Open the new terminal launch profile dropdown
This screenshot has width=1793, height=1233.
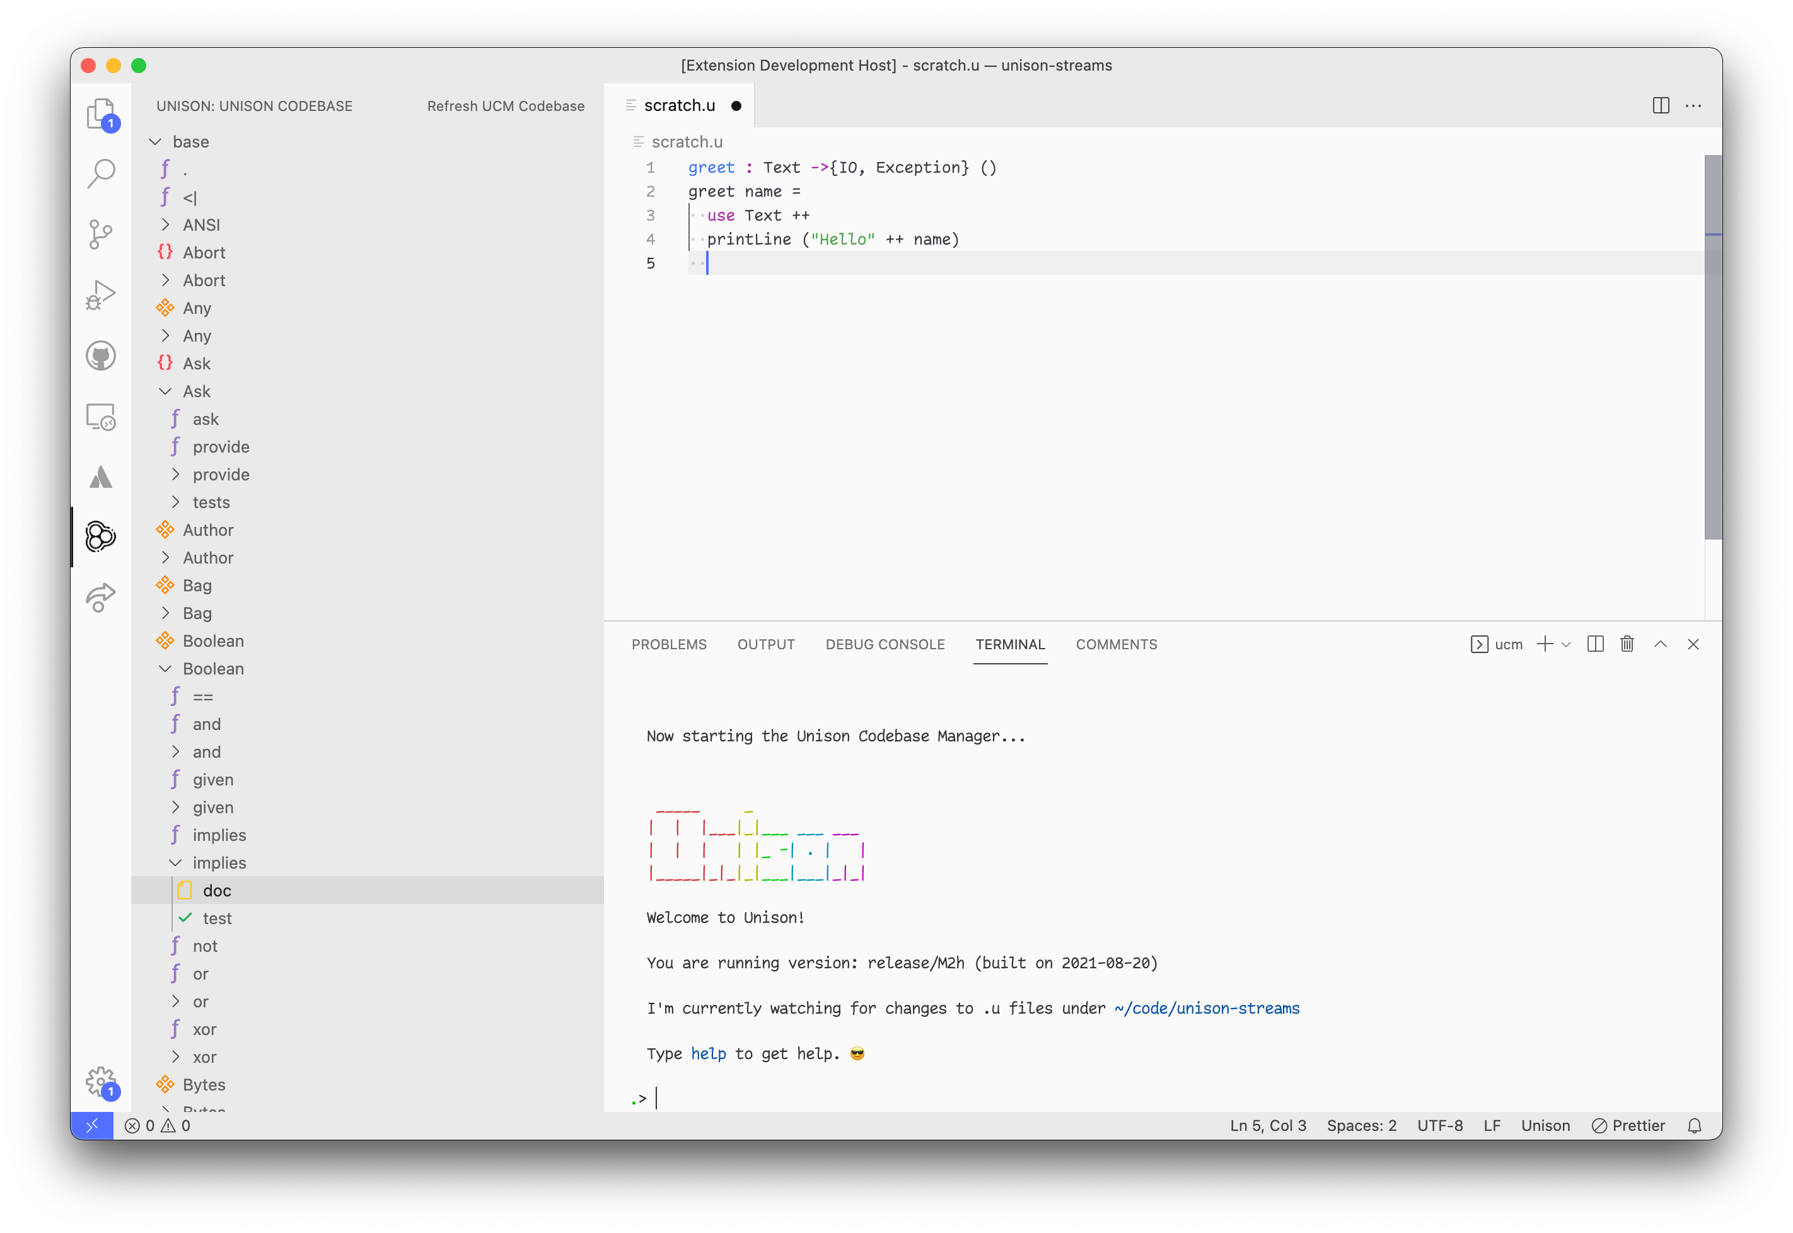click(x=1566, y=644)
